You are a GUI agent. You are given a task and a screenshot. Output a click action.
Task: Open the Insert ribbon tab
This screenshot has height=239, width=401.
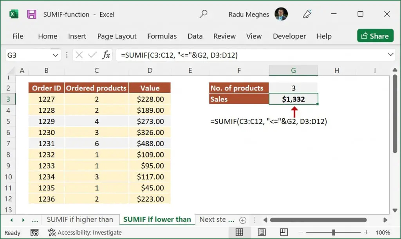point(77,36)
